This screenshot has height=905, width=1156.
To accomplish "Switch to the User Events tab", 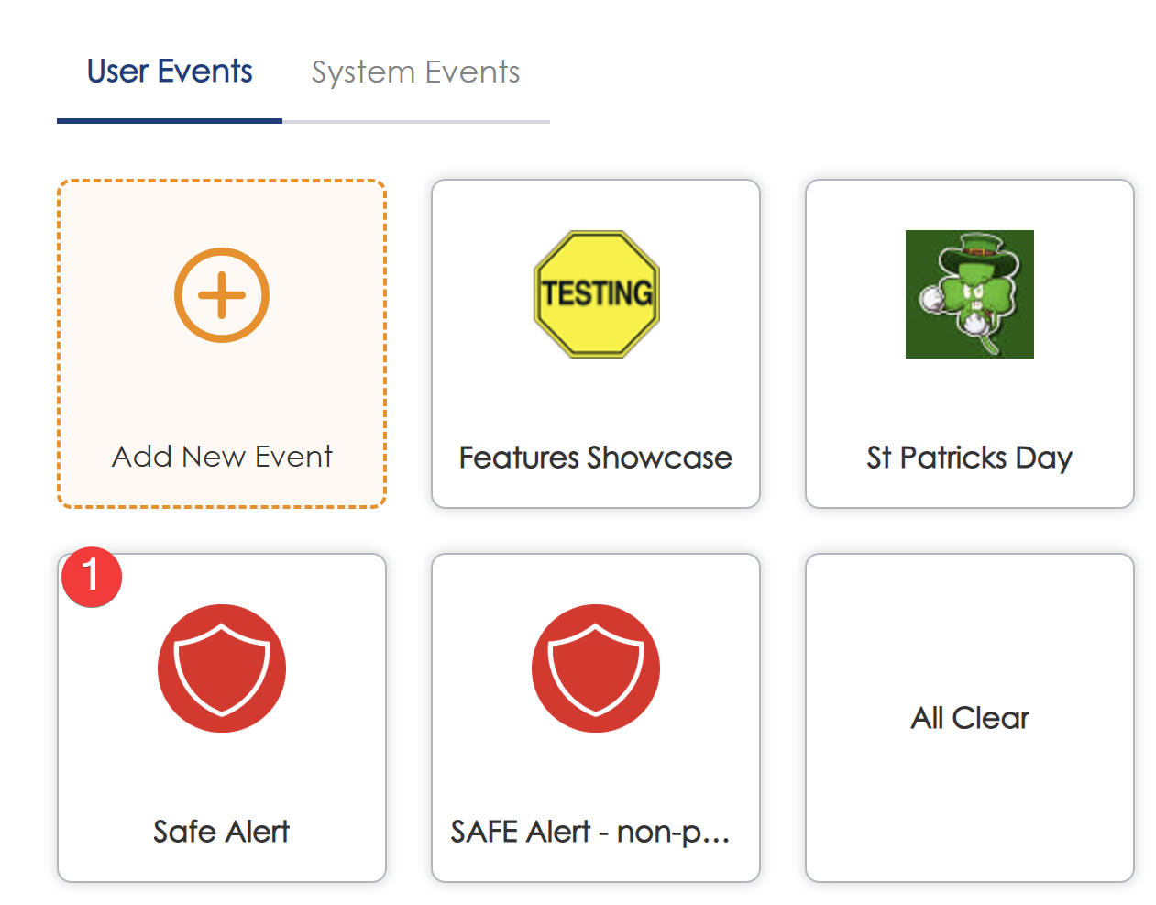I will (170, 72).
